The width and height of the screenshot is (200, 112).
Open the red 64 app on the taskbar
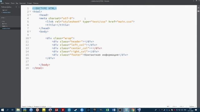click(57, 110)
